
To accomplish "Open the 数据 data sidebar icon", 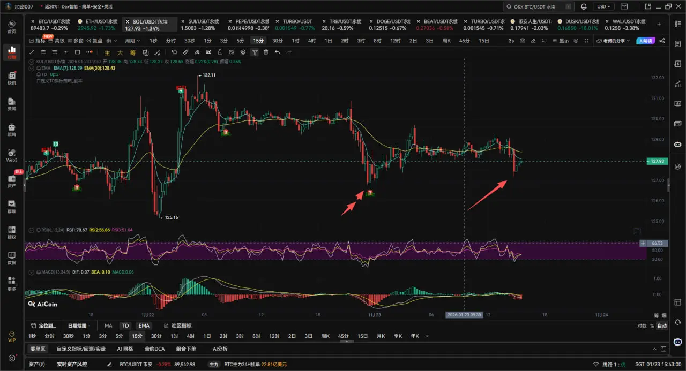I will point(12,258).
